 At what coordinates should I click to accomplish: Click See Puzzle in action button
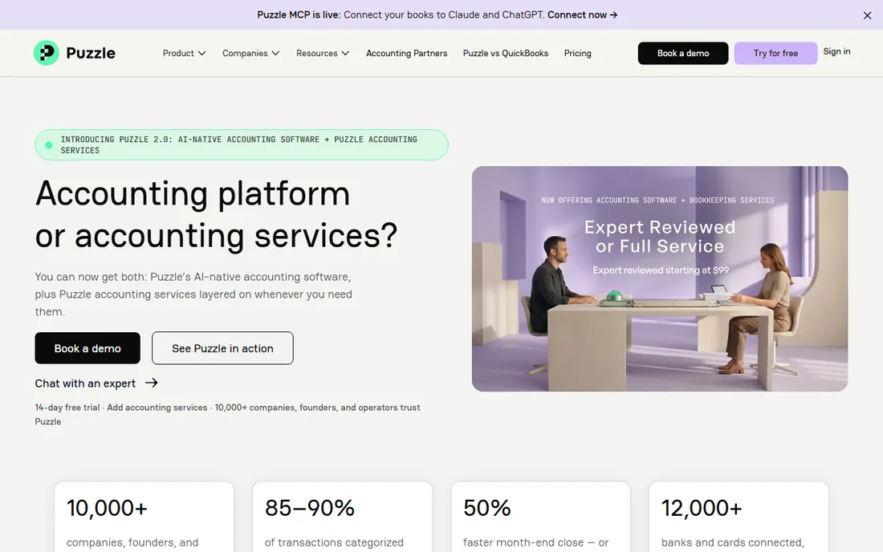222,348
